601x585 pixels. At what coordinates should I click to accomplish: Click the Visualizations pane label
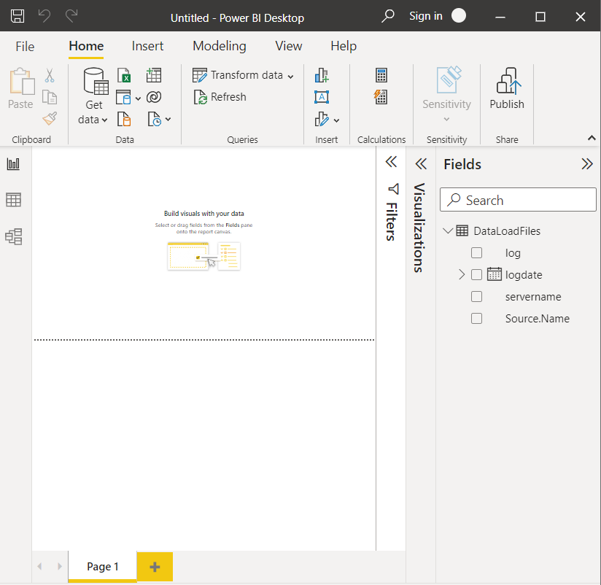[419, 228]
